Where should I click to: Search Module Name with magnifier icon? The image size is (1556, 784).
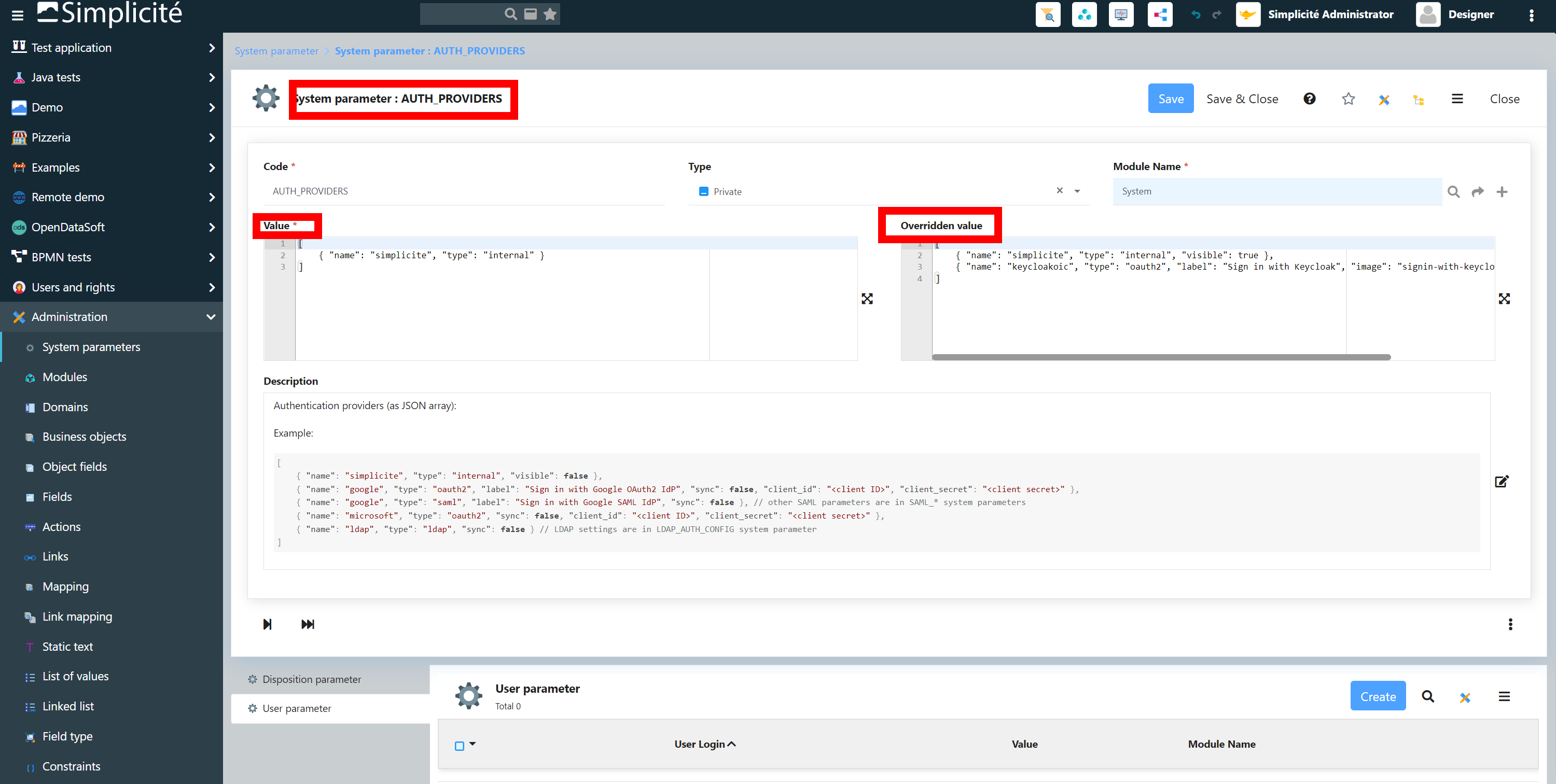pyautogui.click(x=1453, y=192)
